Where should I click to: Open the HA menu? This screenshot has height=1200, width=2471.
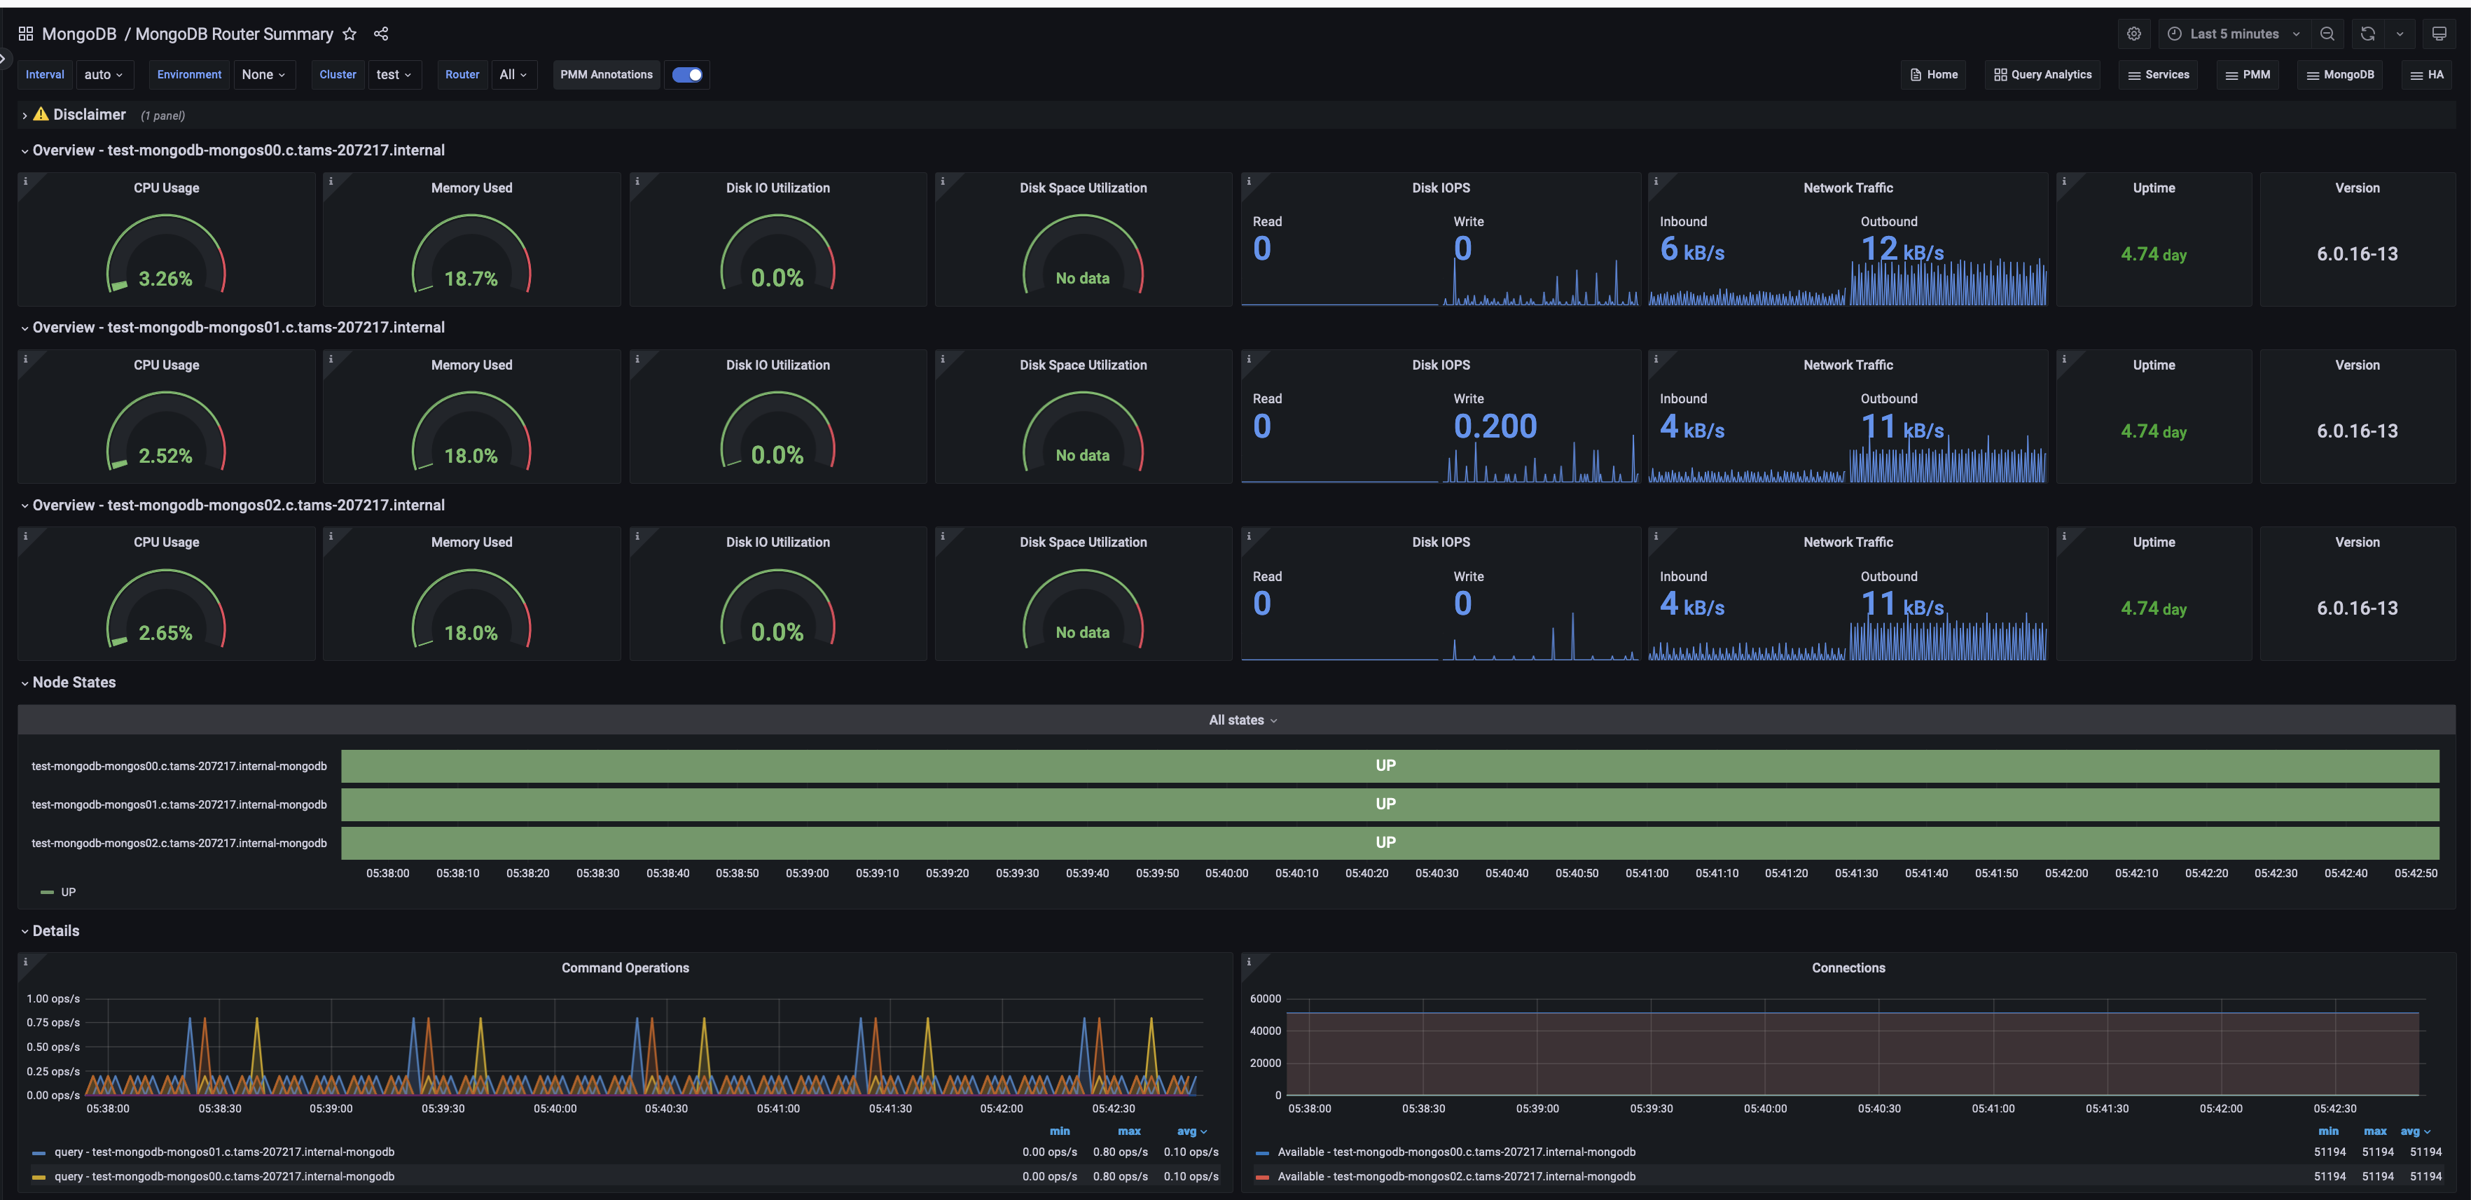pyautogui.click(x=2427, y=75)
